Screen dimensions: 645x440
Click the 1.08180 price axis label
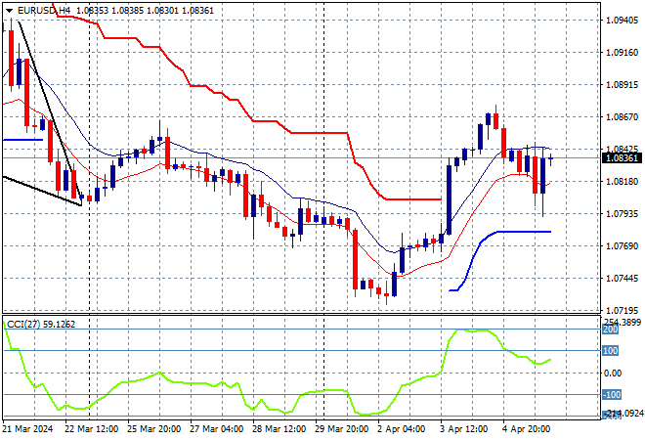(x=623, y=182)
